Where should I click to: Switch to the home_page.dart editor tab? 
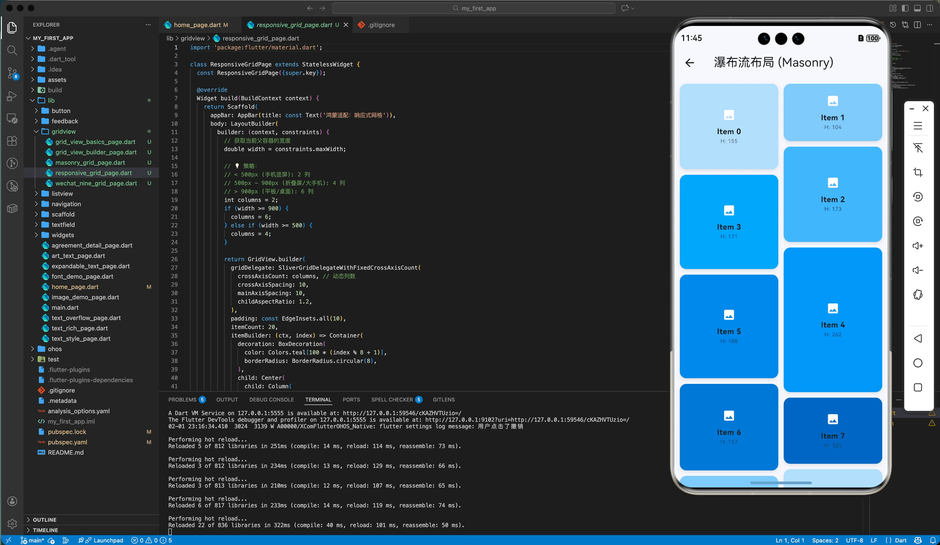coord(197,25)
